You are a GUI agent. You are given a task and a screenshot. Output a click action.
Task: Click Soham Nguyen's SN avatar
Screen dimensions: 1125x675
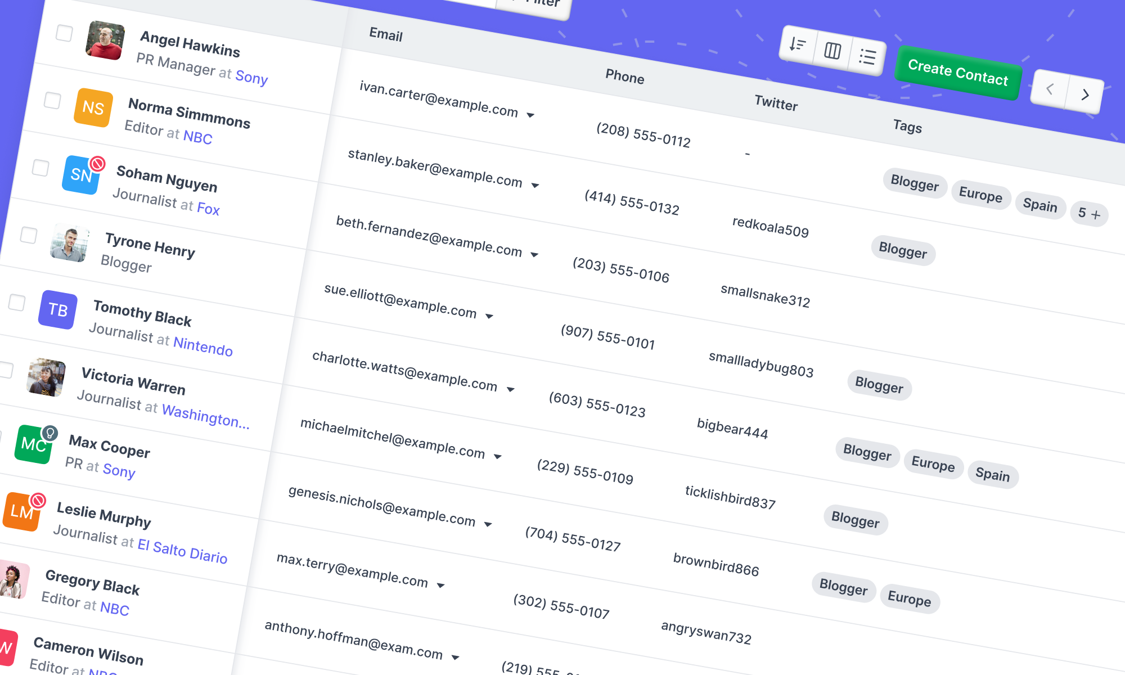click(81, 175)
